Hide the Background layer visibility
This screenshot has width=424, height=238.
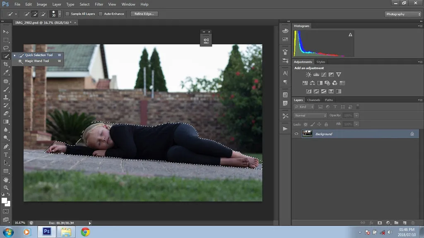coord(296,133)
